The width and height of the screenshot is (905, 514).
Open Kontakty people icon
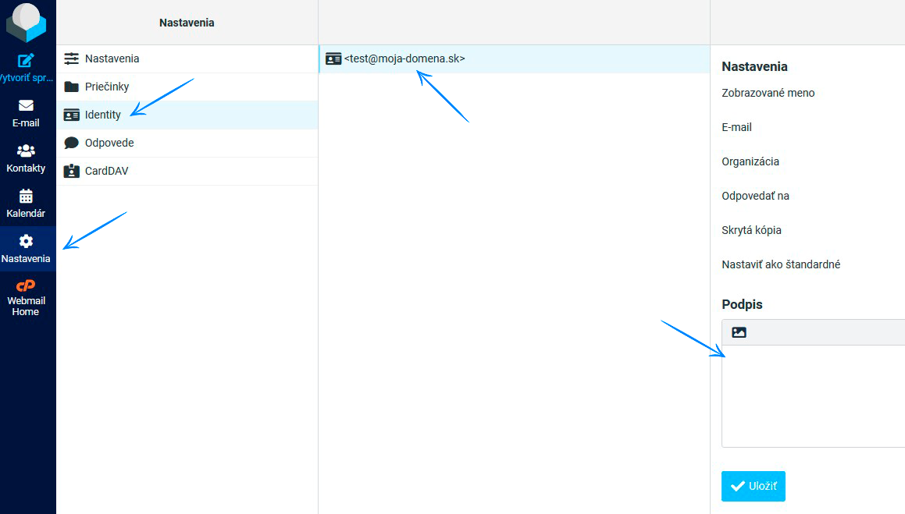click(x=26, y=151)
